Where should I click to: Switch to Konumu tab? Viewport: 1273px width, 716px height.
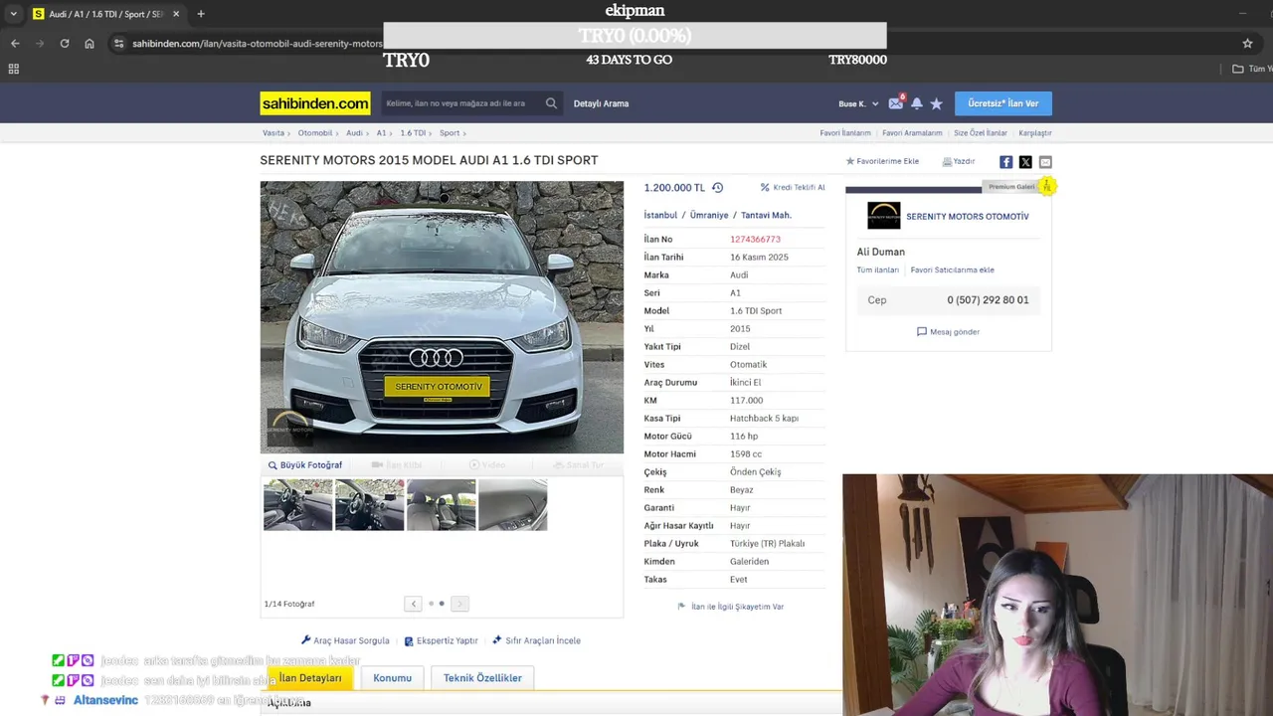point(392,678)
